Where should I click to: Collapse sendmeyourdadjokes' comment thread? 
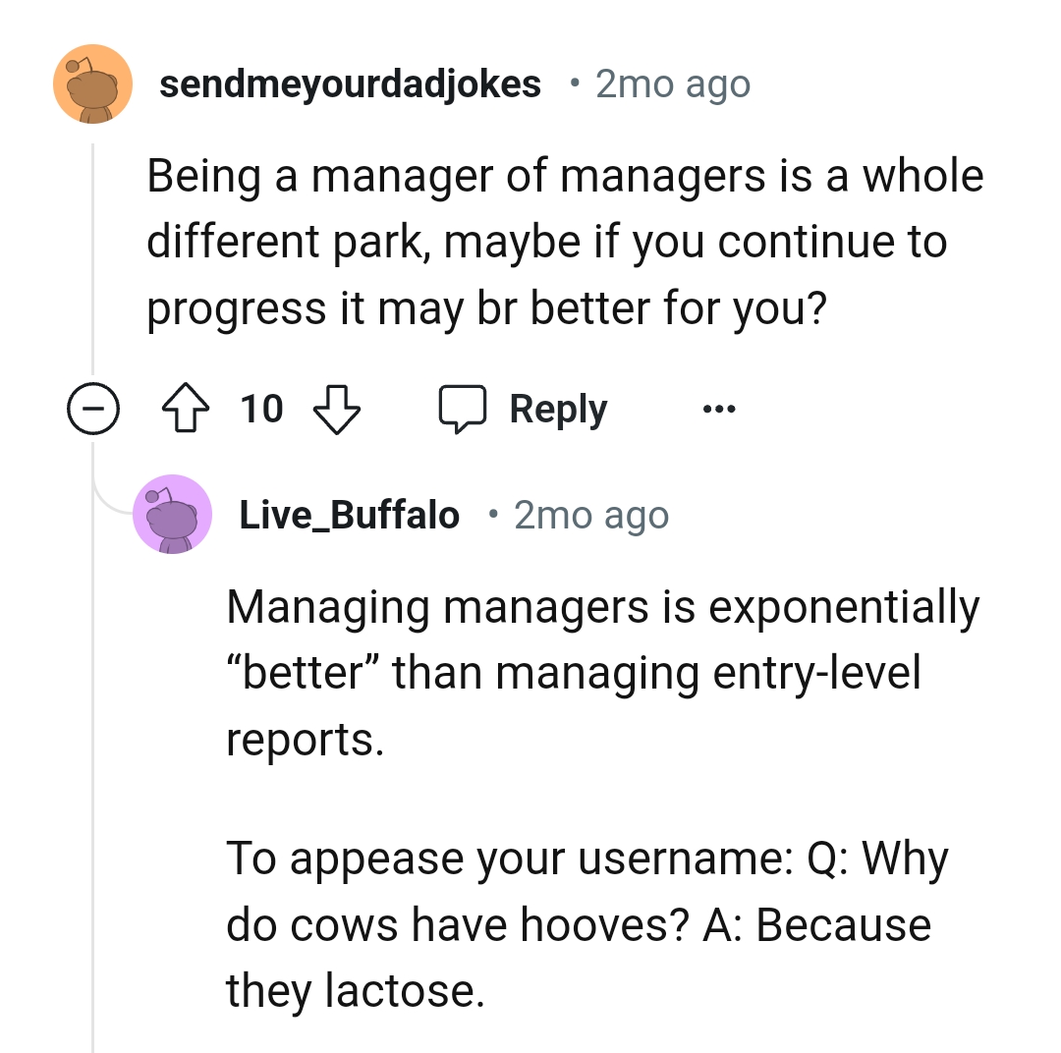click(93, 409)
